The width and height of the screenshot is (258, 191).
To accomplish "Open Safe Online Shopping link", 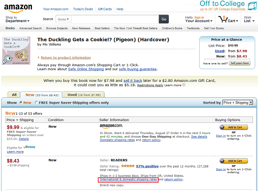I will [86, 69].
